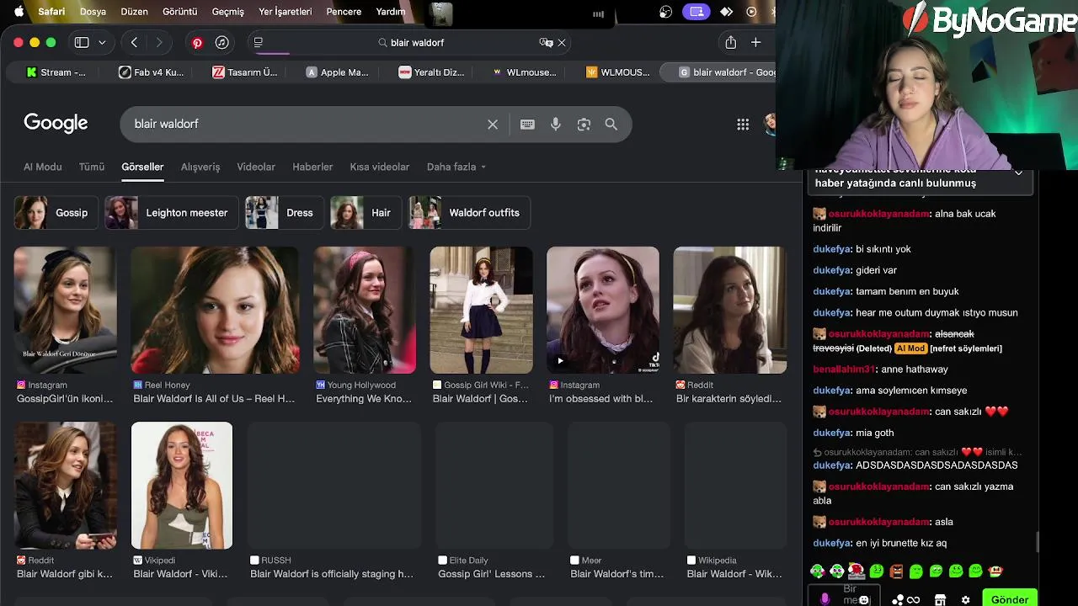Open 'Bir karakterin söyledi...' Reddit link
The height and width of the screenshot is (606, 1078).
coord(729,399)
